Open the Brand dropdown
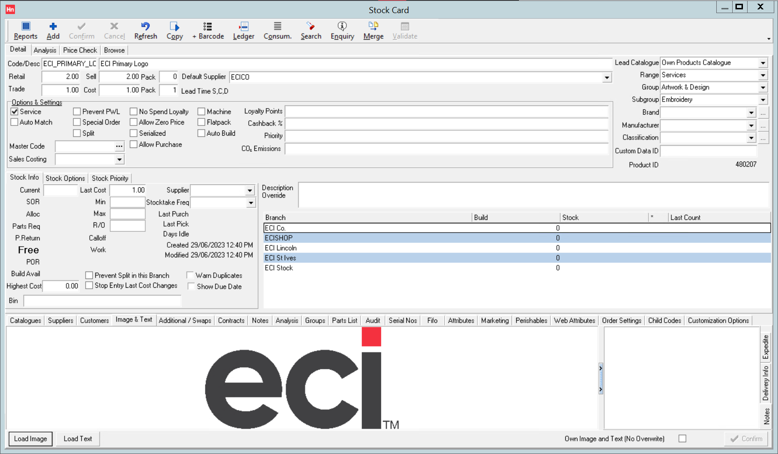This screenshot has height=454, width=778. click(751, 113)
